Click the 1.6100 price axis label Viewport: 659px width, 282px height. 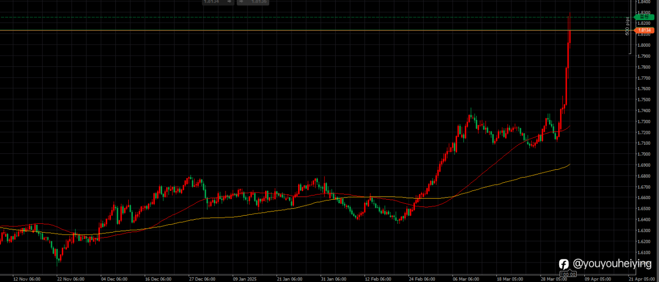[644, 253]
